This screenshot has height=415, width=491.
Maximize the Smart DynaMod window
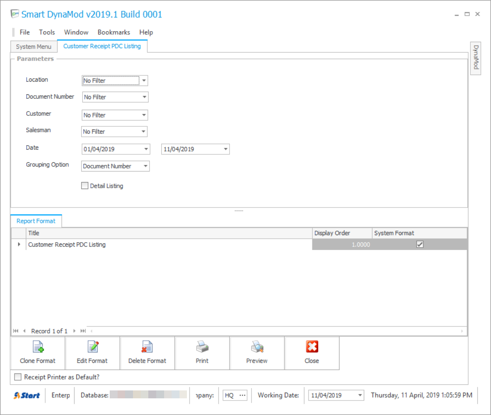point(467,14)
